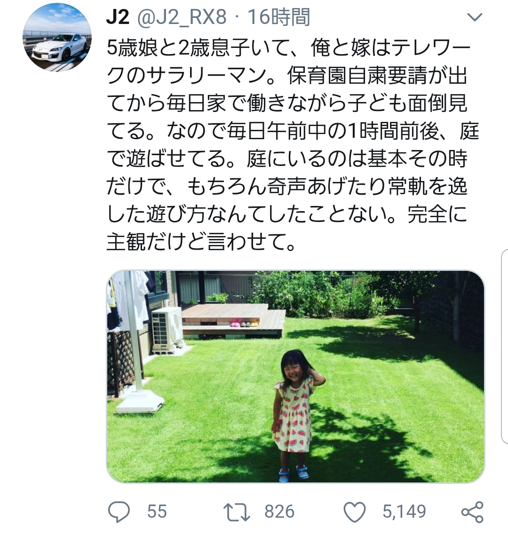View the like count 5,149

tap(404, 512)
